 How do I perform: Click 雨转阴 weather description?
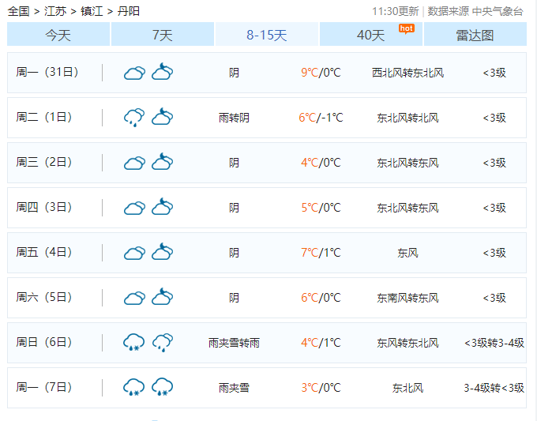[x=234, y=118]
